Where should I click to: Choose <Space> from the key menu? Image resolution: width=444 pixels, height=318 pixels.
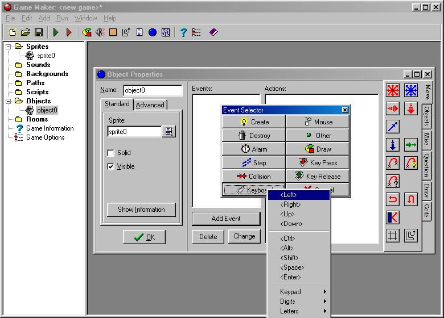pyautogui.click(x=292, y=267)
